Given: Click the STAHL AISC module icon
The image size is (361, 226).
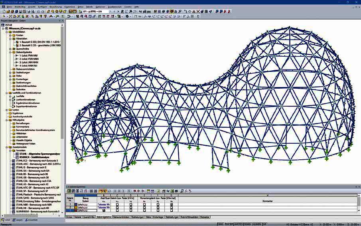Looking at the screenshot, I should click(13, 164).
